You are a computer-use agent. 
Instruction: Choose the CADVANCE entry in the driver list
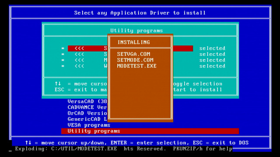click(87, 107)
